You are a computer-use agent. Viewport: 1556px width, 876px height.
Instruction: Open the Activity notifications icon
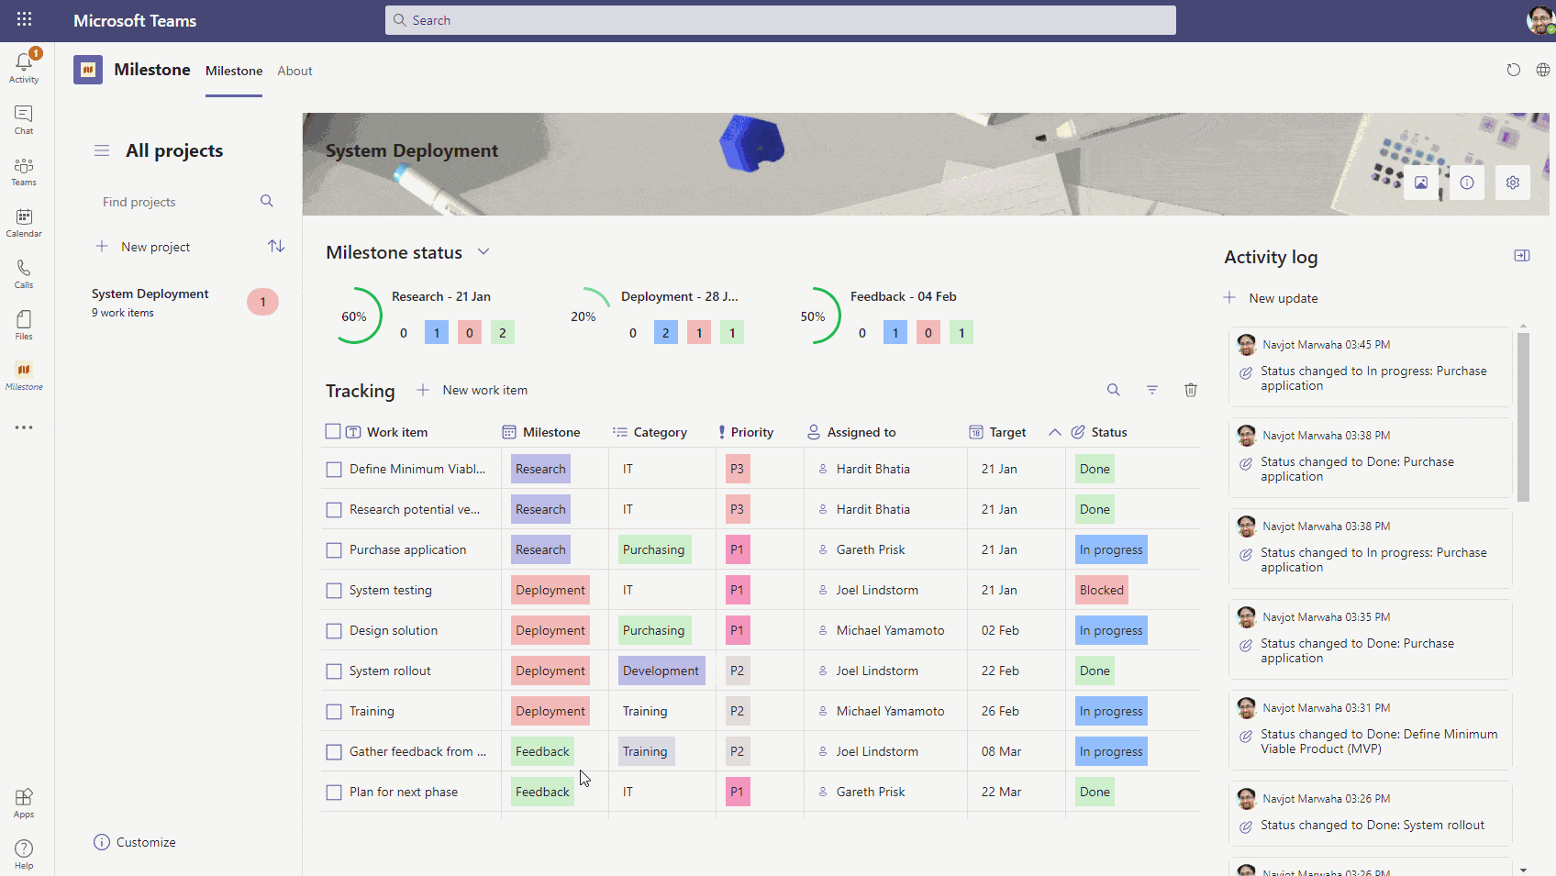24,67
